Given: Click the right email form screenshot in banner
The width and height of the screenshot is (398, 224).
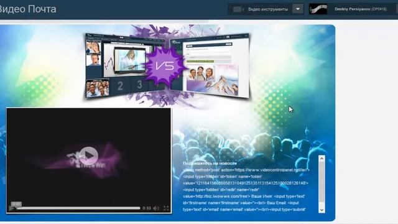Looking at the screenshot, I should click(x=210, y=65).
